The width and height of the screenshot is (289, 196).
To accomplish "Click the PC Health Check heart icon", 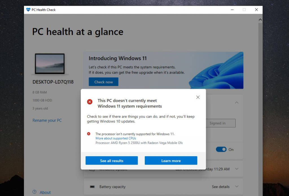I will click(28, 10).
